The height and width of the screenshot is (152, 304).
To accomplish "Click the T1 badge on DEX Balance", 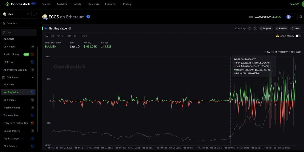I will (x=32, y=146).
